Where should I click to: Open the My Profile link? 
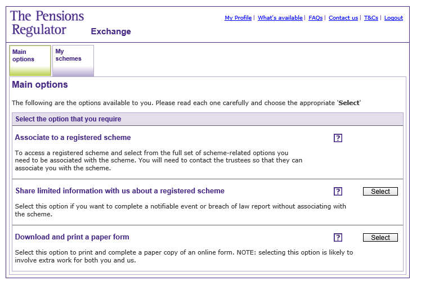238,18
